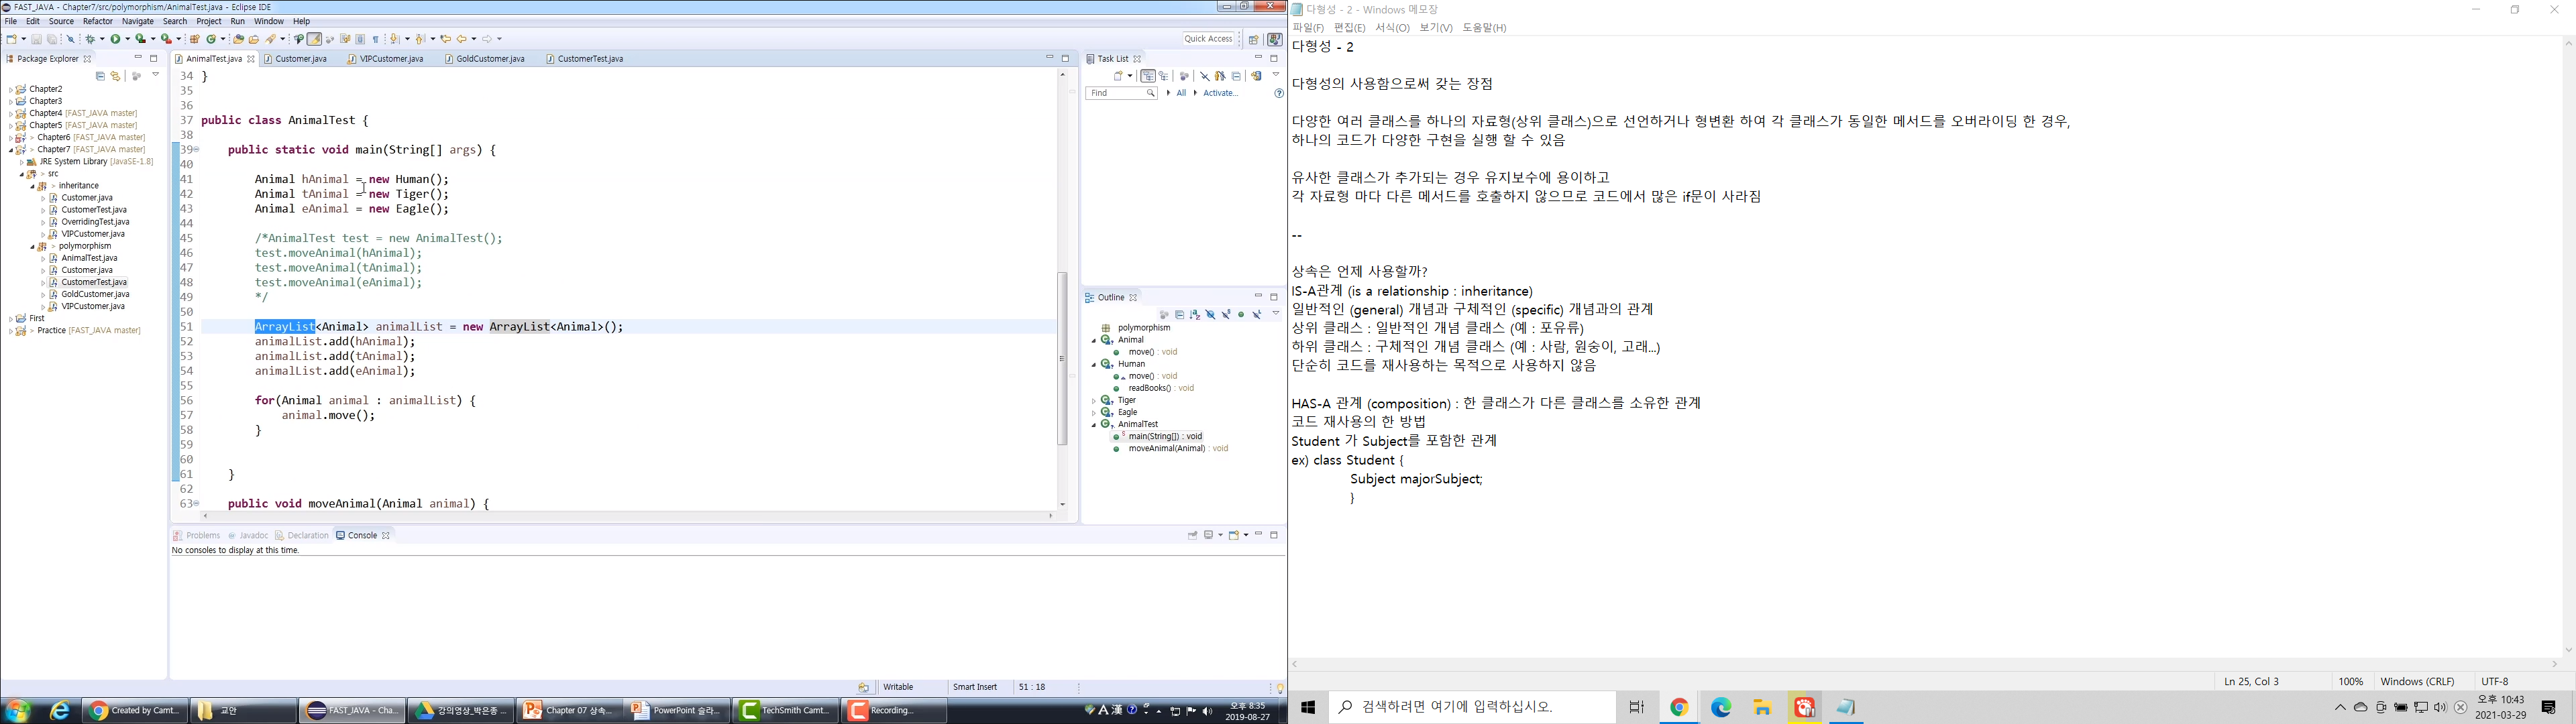The width and height of the screenshot is (2576, 724).
Task: Click the Back navigation arrow icon
Action: coord(461,39)
